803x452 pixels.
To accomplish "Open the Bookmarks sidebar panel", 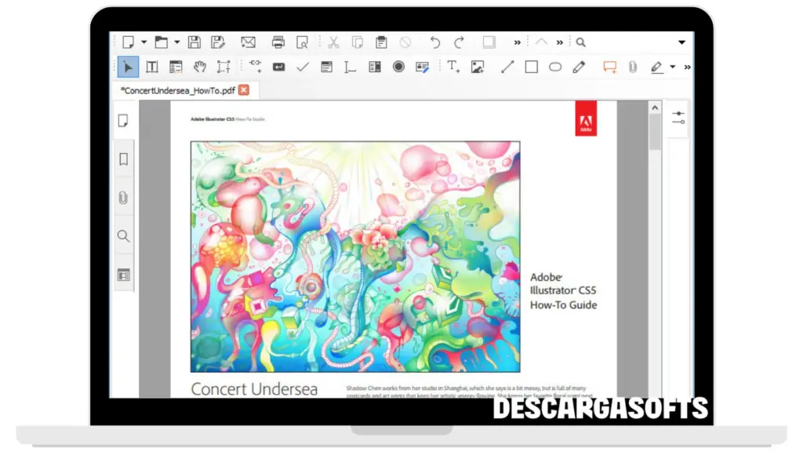I will (x=123, y=159).
